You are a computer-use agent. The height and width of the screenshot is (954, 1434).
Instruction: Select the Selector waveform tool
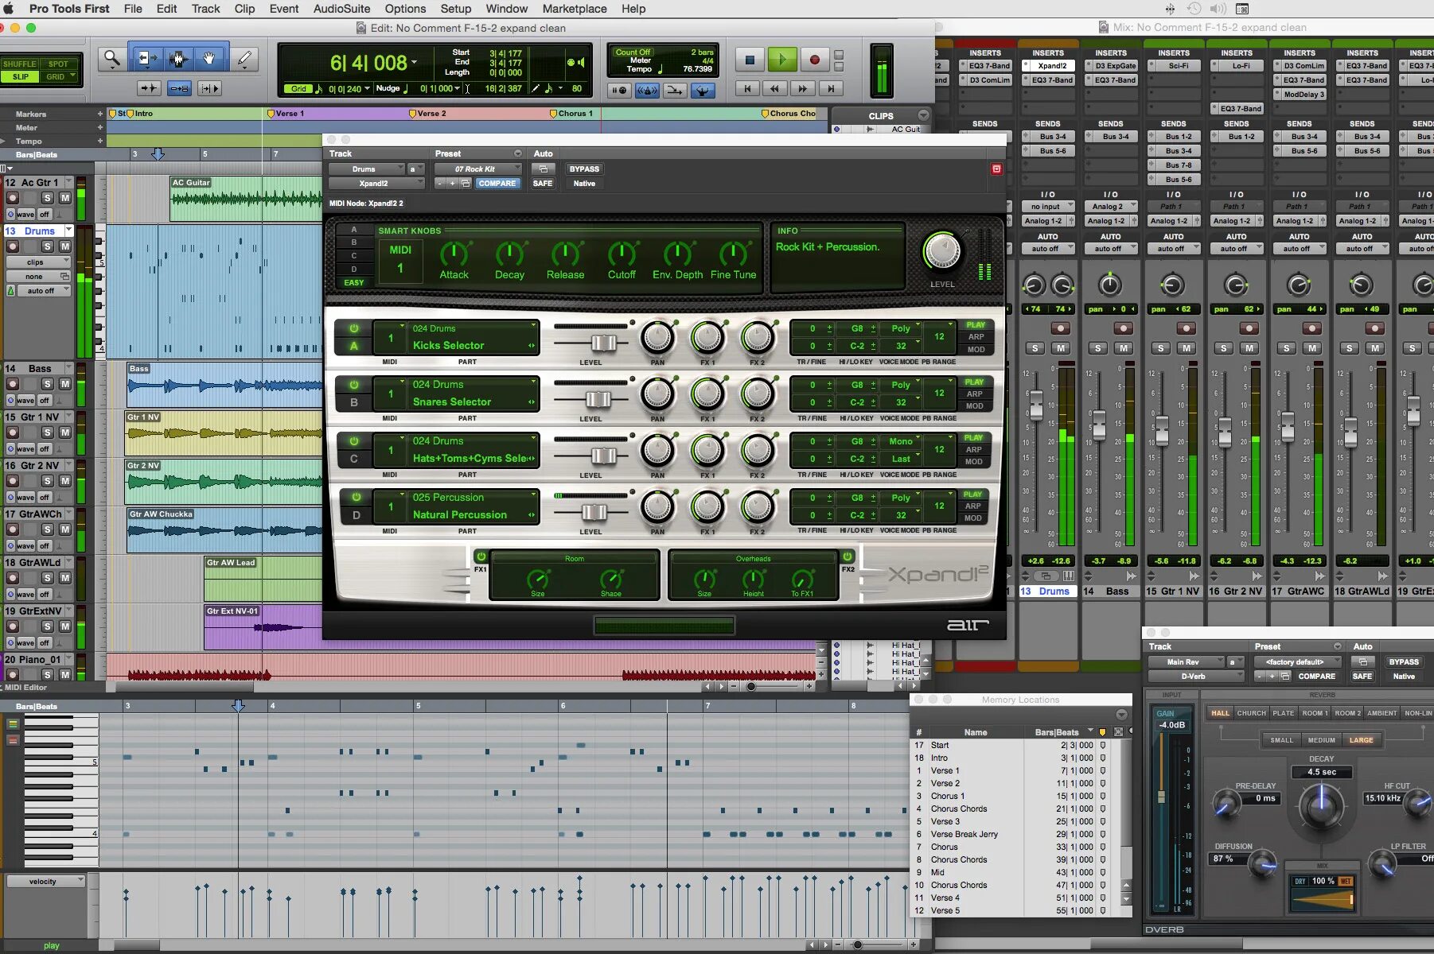point(177,58)
